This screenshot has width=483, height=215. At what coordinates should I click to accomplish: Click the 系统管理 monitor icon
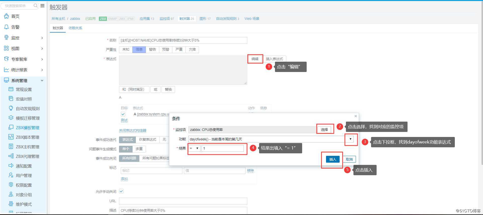click(6, 80)
